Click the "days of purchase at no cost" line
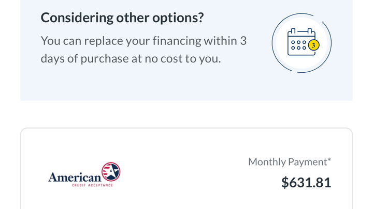The width and height of the screenshot is (373, 209). coord(131,58)
